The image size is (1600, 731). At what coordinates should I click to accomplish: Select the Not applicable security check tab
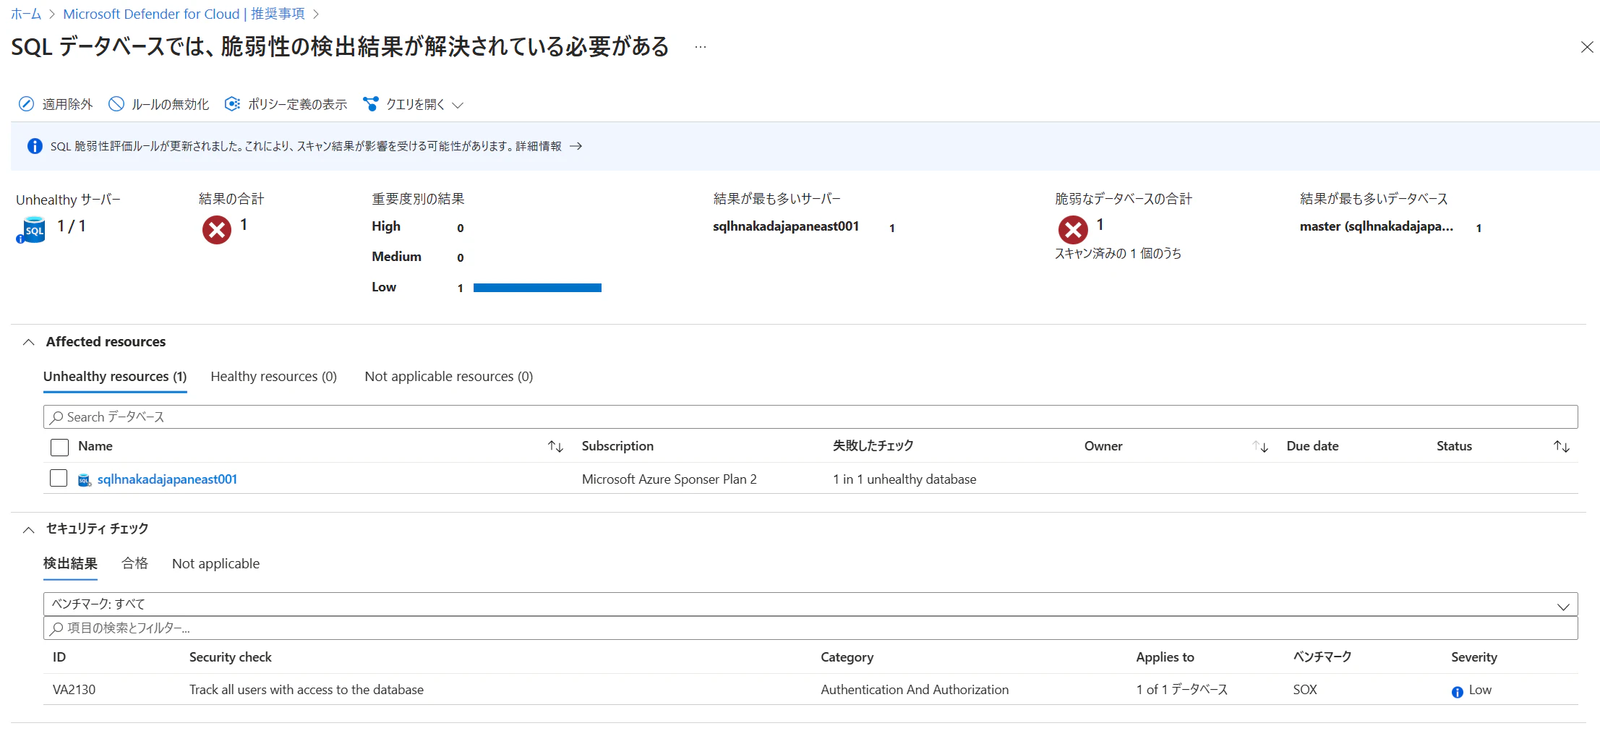(x=215, y=564)
